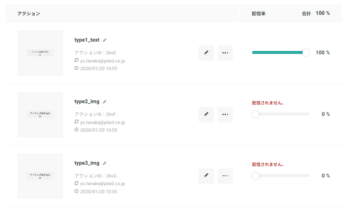Select the type2_img preview thumbnail
The height and width of the screenshot is (211, 350).
(x=40, y=115)
